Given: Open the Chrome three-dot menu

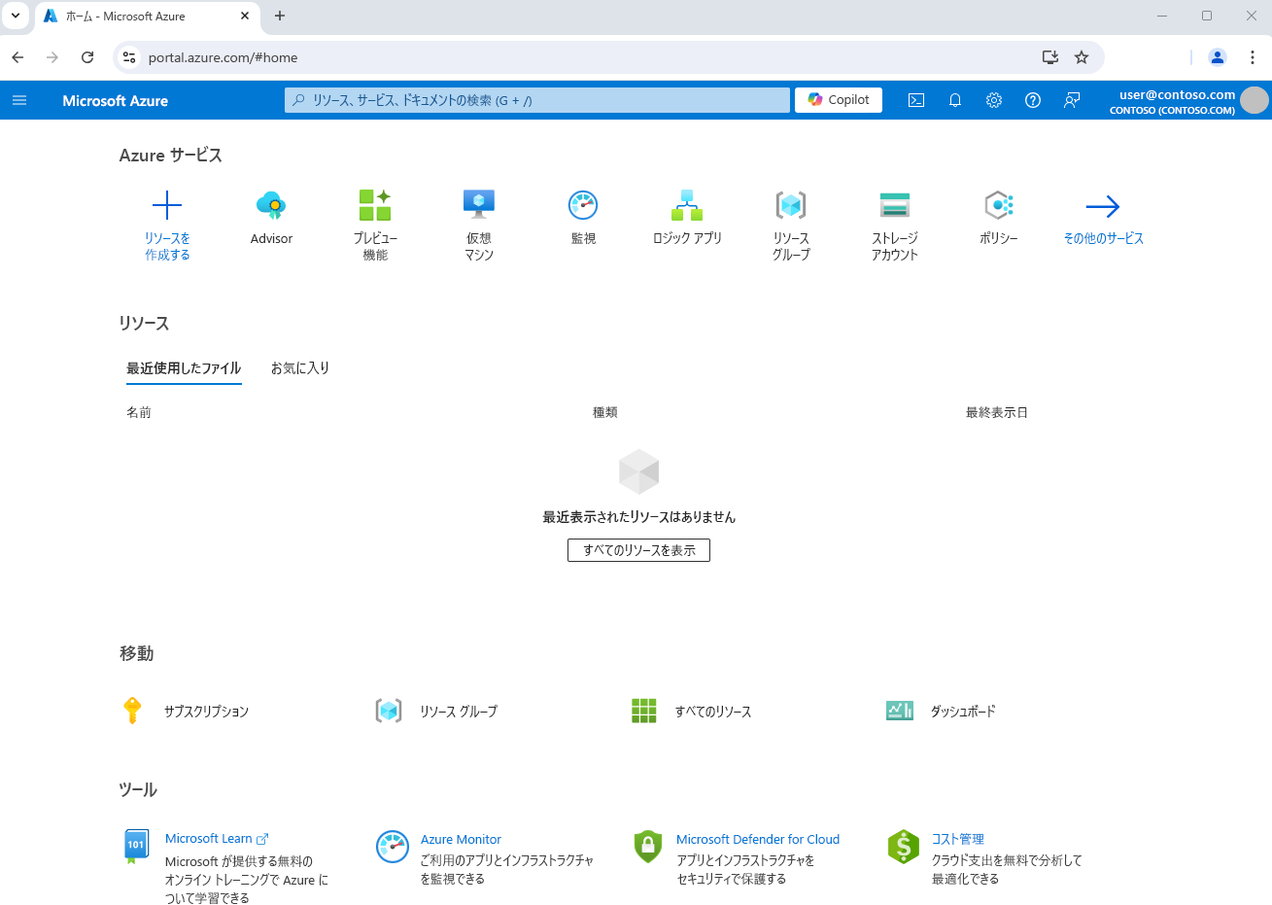Looking at the screenshot, I should tap(1253, 57).
